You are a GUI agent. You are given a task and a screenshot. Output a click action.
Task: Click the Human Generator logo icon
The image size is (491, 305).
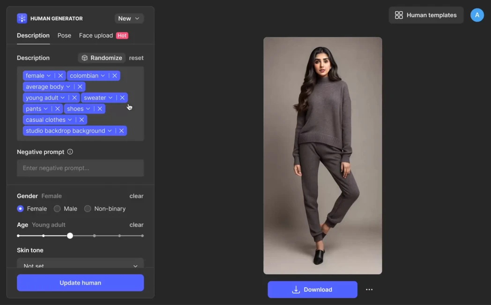[x=22, y=18]
